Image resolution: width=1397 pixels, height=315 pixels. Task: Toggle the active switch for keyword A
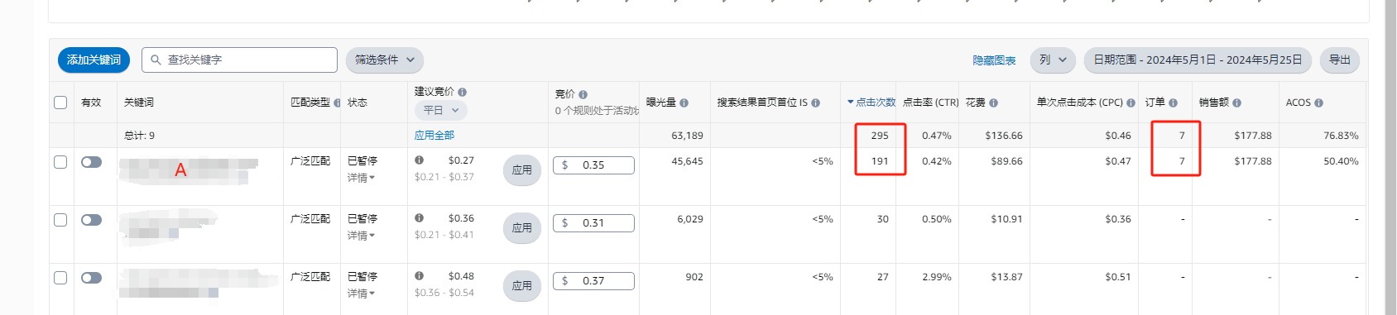pyautogui.click(x=91, y=162)
